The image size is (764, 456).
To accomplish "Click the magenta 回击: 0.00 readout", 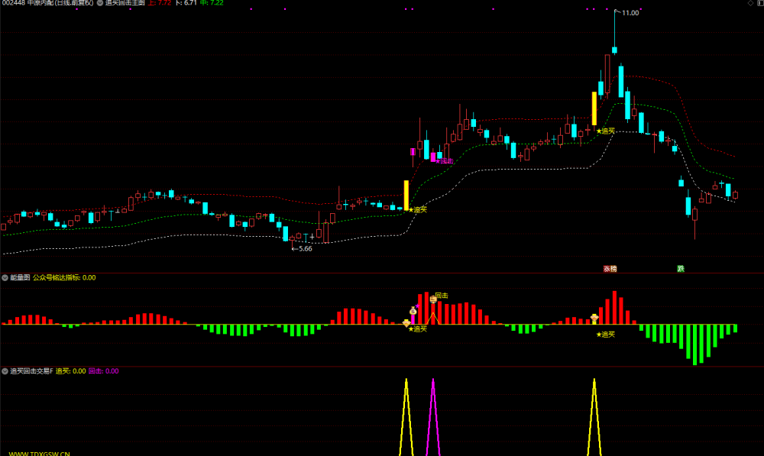I will coord(103,371).
